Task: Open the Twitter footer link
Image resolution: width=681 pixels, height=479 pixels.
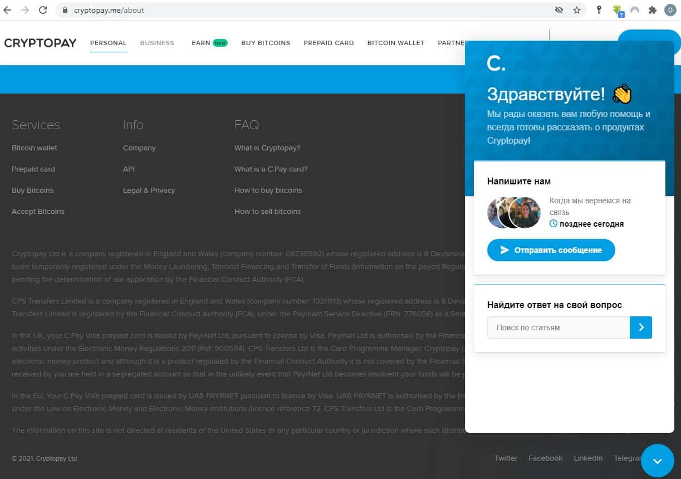Action: [x=506, y=458]
